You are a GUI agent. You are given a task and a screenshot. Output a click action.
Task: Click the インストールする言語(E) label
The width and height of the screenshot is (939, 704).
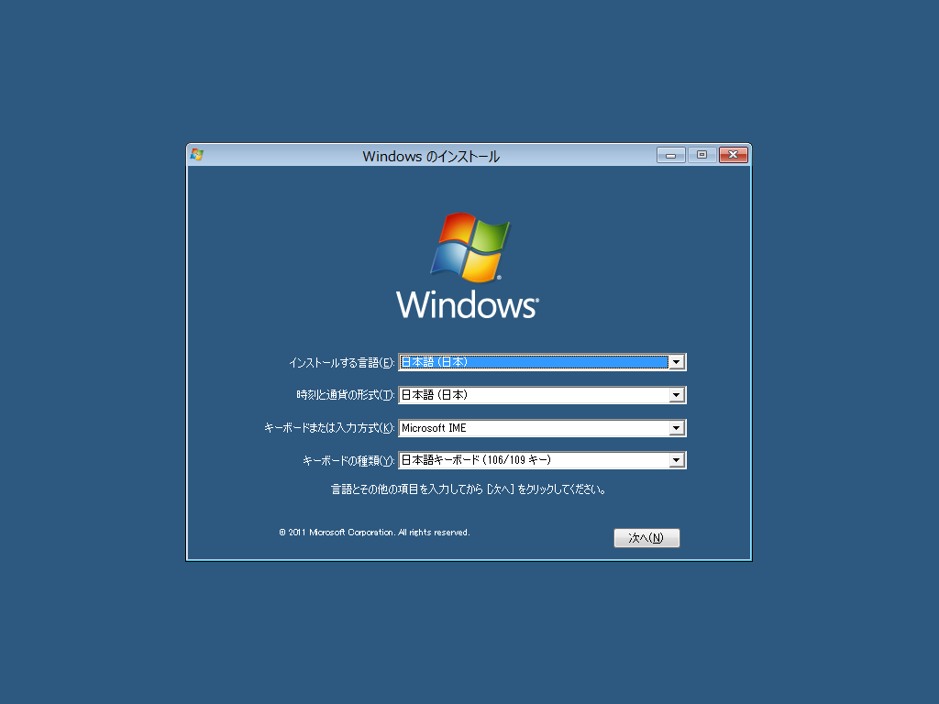[x=341, y=363]
